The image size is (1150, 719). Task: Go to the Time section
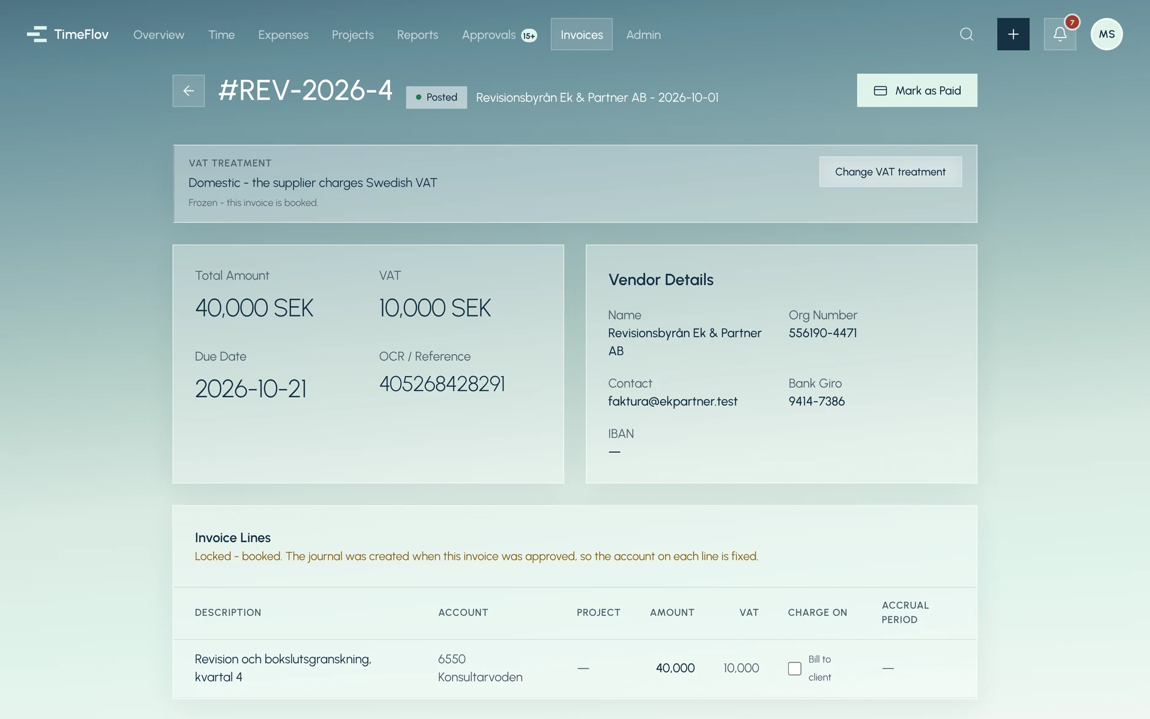pyautogui.click(x=221, y=34)
